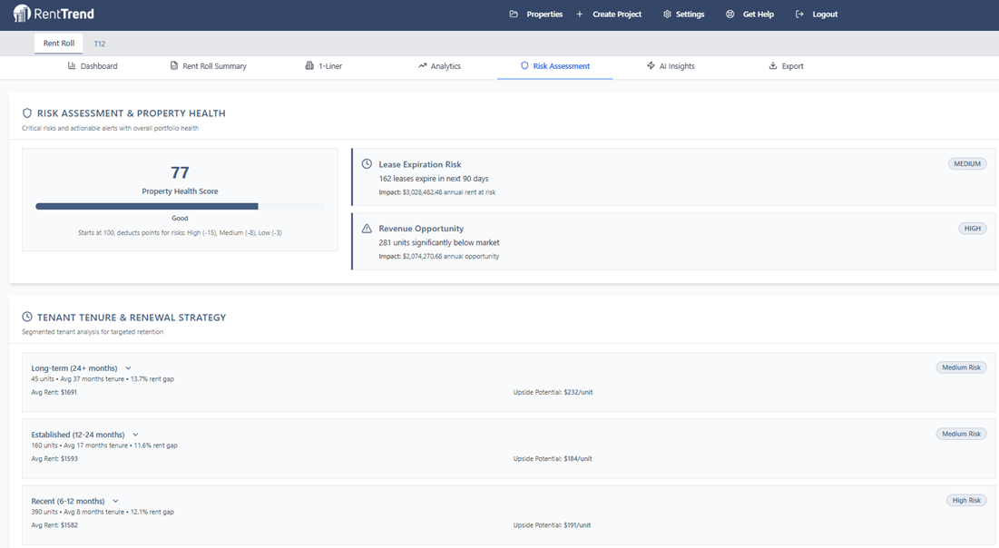Select the Rent Roll tab
This screenshot has height=548, width=999.
58,43
